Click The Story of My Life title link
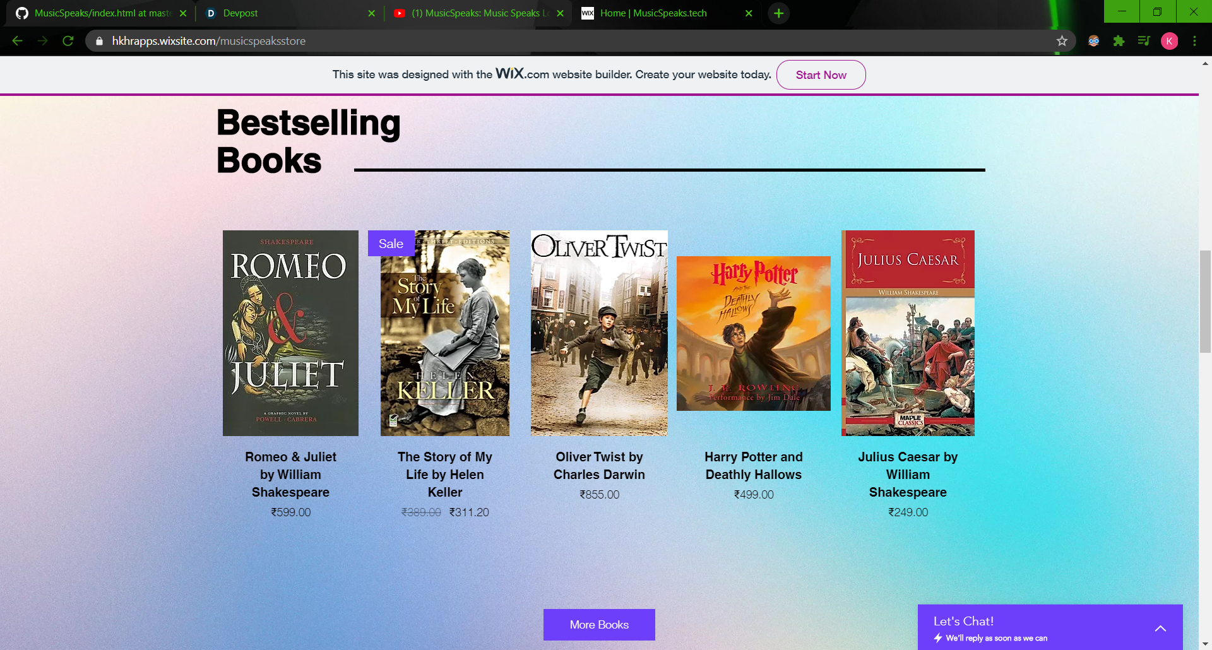 [x=445, y=475]
